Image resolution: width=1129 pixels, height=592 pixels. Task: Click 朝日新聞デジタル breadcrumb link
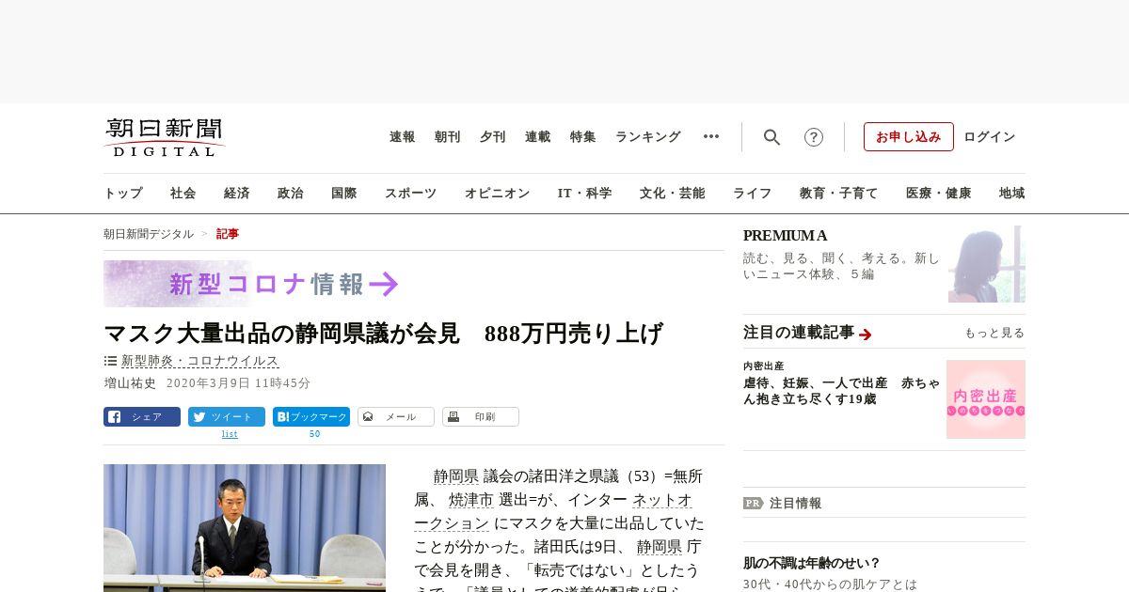(x=149, y=234)
